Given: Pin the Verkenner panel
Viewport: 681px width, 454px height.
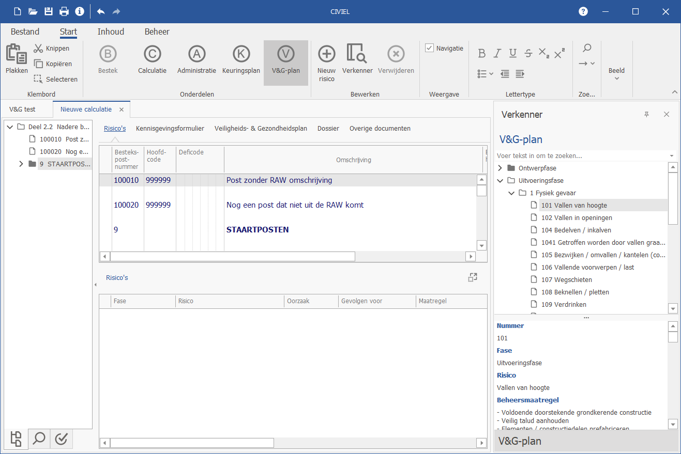Looking at the screenshot, I should (646, 114).
